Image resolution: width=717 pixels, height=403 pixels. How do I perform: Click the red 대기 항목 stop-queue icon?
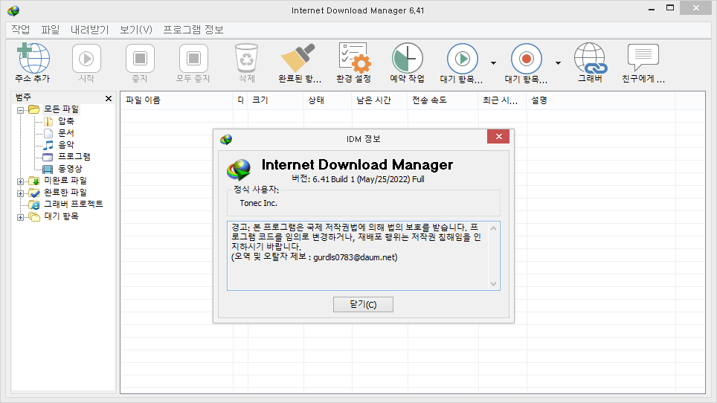527,59
